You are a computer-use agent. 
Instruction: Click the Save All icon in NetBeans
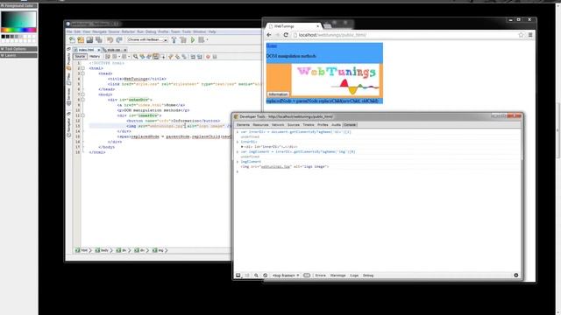coord(99,40)
